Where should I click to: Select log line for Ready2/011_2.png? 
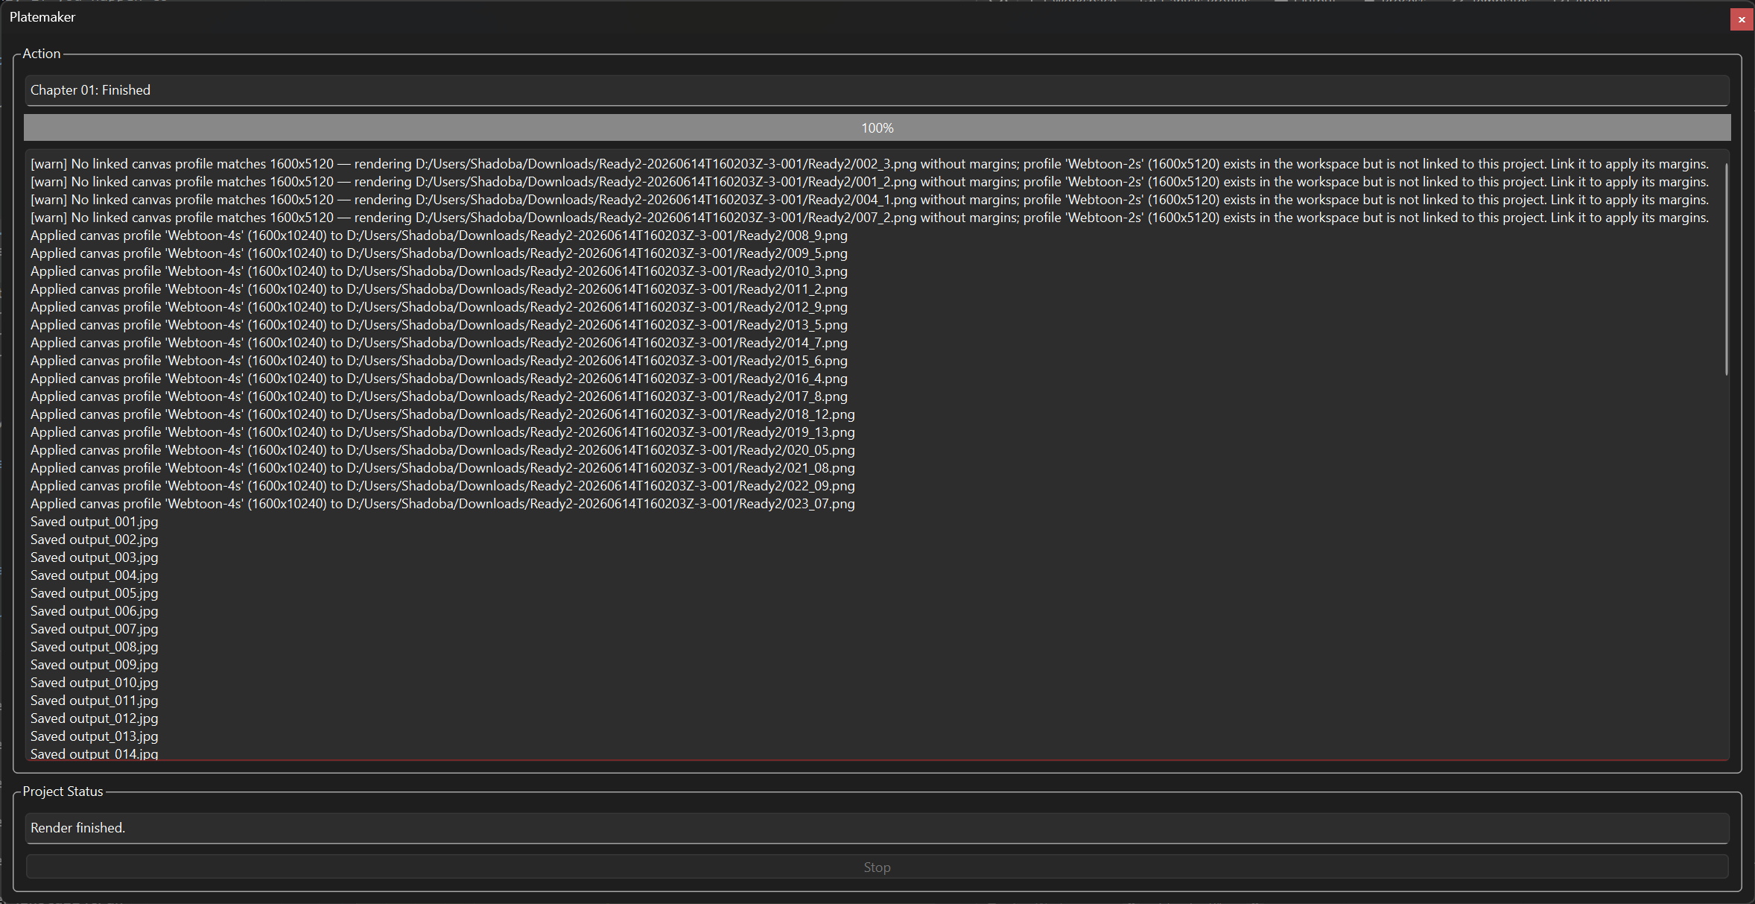pyautogui.click(x=439, y=289)
